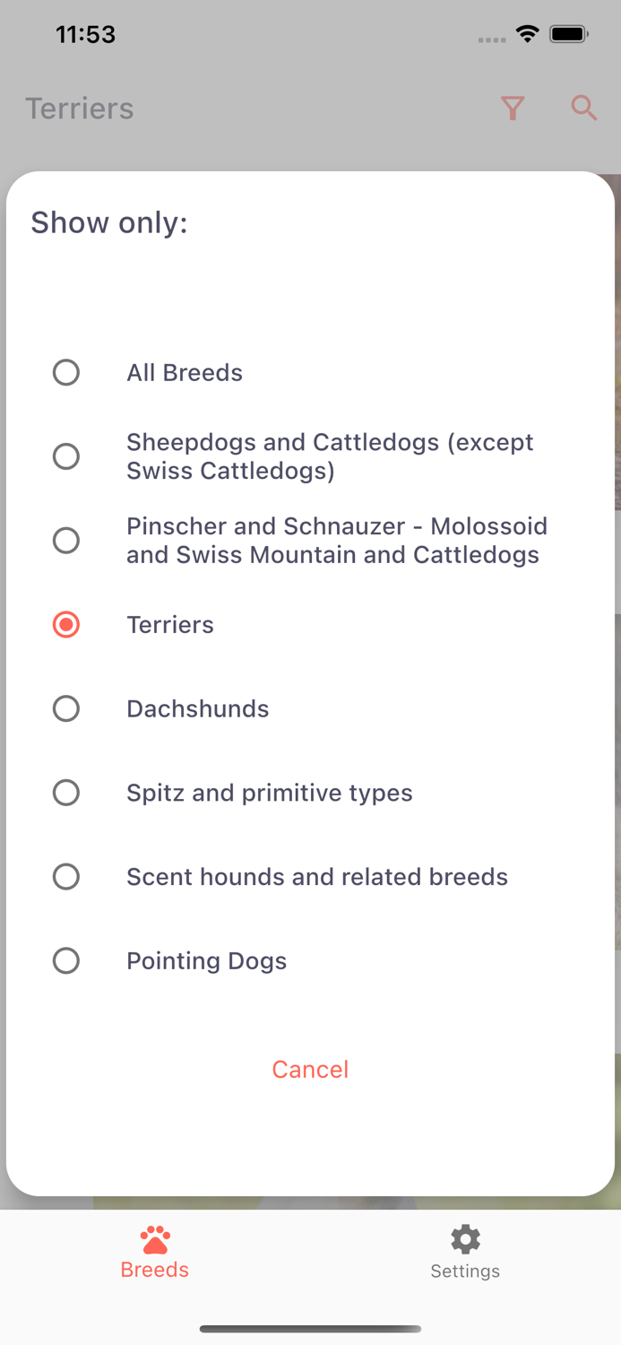Select the Dachshunds radio button
Image resolution: width=621 pixels, height=1345 pixels.
66,708
